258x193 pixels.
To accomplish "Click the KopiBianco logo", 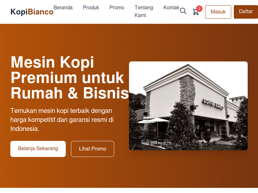I will [32, 12].
